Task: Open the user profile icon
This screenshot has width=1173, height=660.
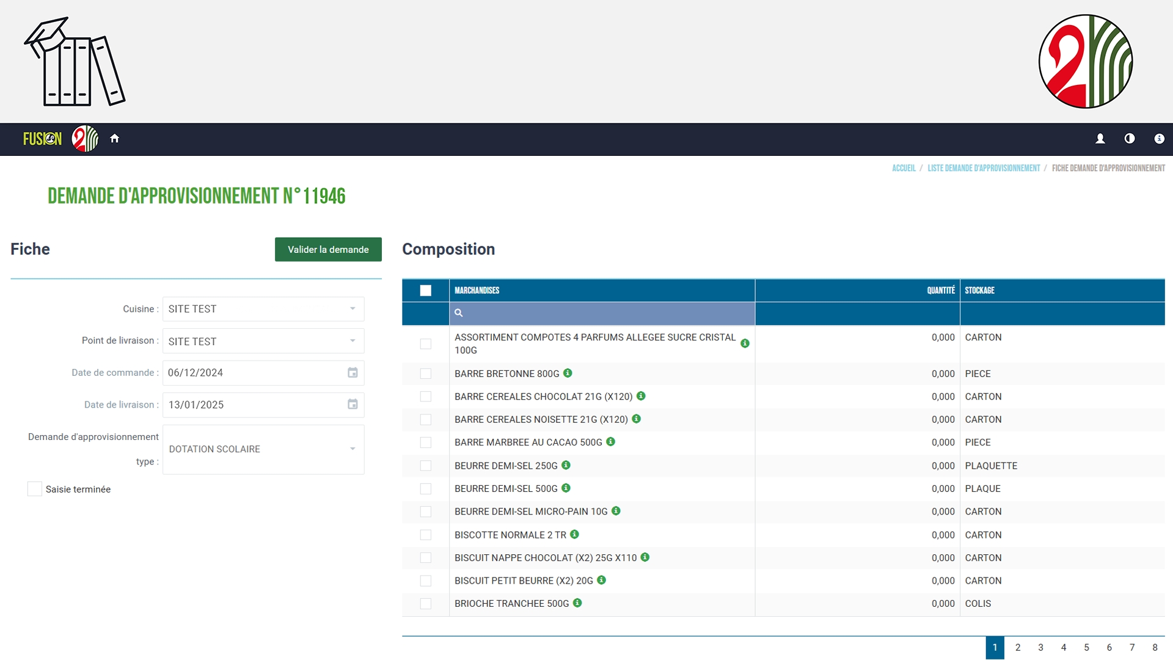Action: click(x=1100, y=139)
